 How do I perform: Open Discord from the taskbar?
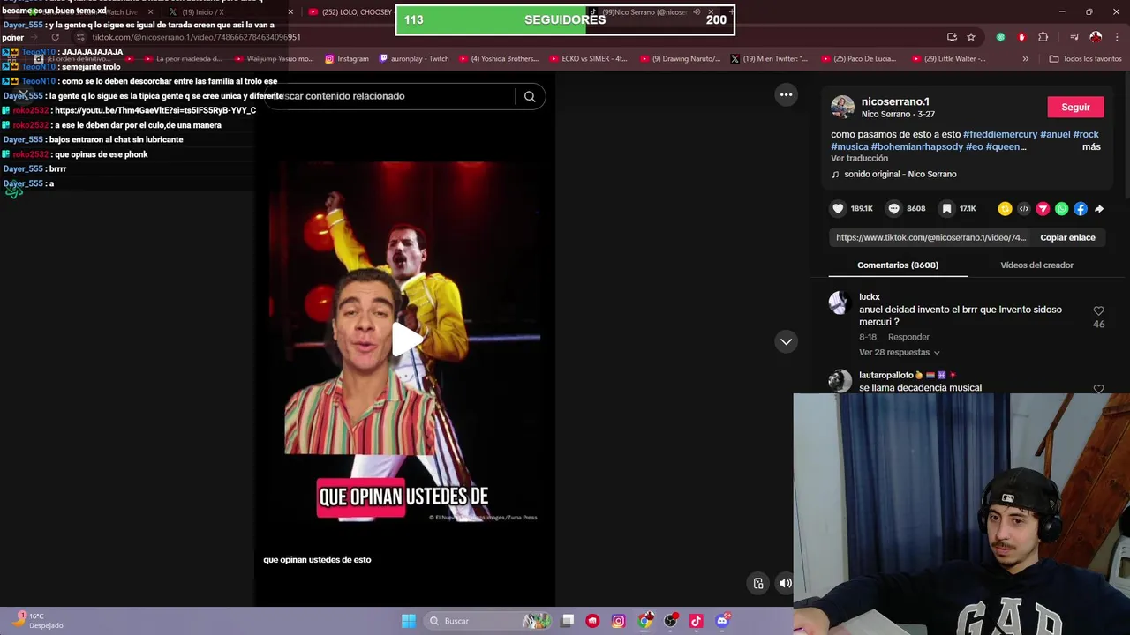pos(722,621)
